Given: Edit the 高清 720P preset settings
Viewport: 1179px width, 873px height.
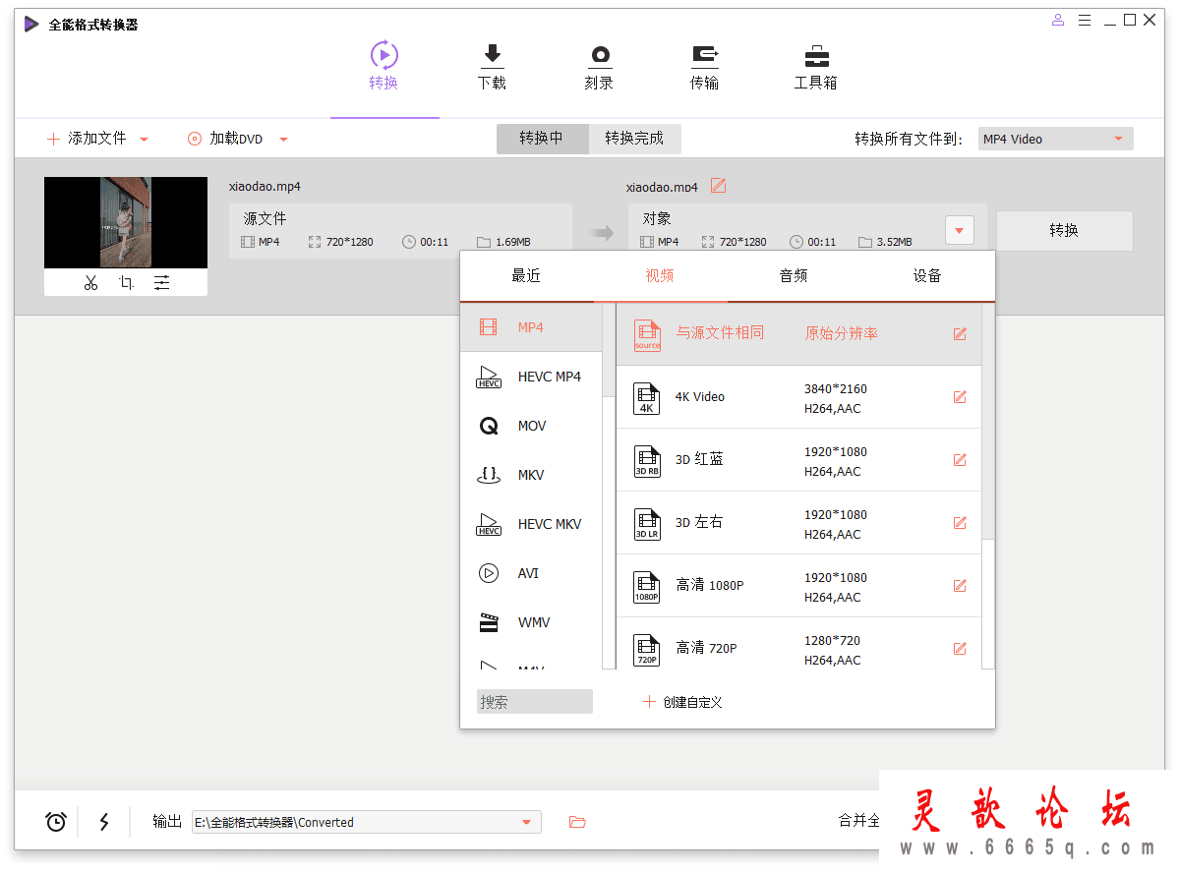Looking at the screenshot, I should 960,649.
